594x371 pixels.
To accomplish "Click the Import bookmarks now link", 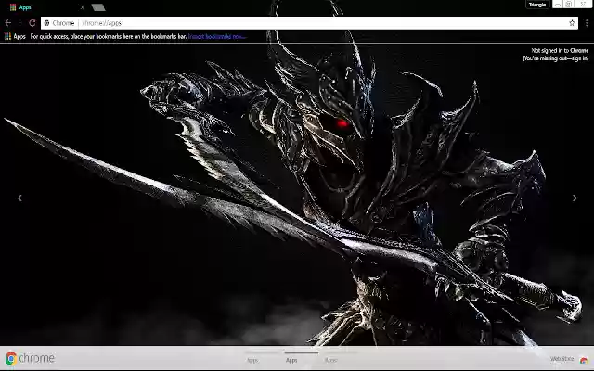I will point(217,37).
